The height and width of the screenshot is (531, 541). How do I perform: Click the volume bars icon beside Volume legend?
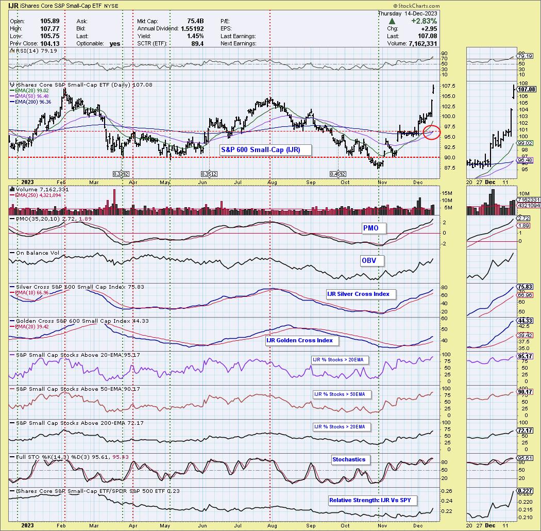(x=12, y=189)
